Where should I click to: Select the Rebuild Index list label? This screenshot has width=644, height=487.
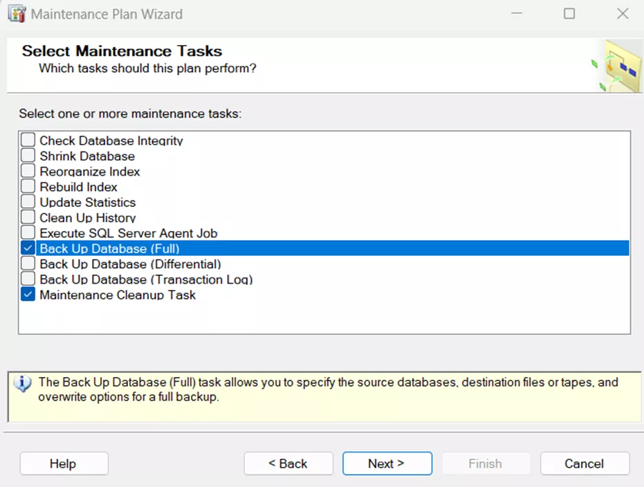pos(78,187)
